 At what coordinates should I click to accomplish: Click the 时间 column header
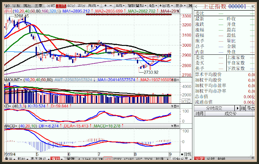pyautogui.click(x=199, y=114)
